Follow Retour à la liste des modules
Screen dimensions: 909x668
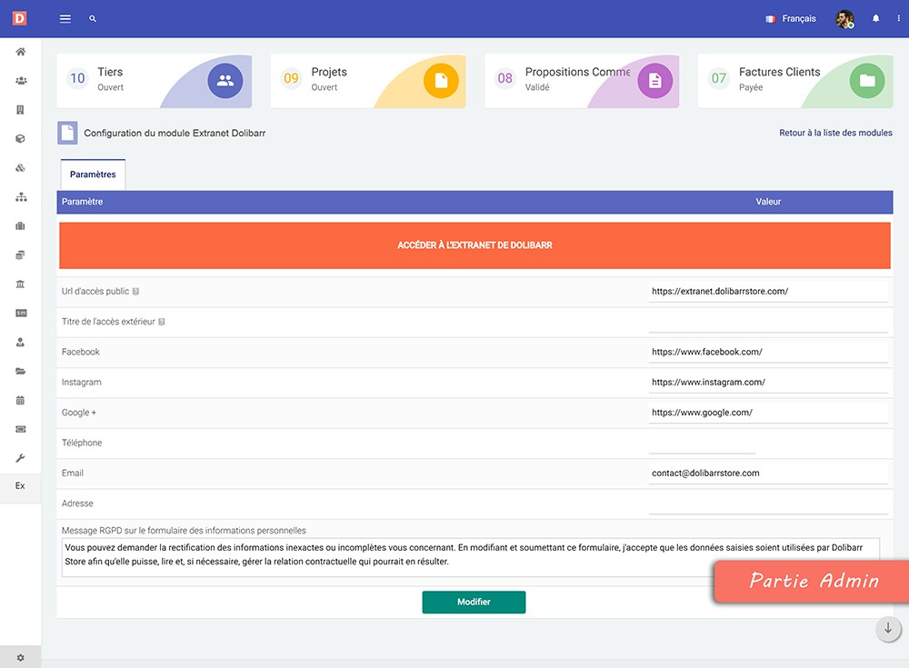point(835,133)
